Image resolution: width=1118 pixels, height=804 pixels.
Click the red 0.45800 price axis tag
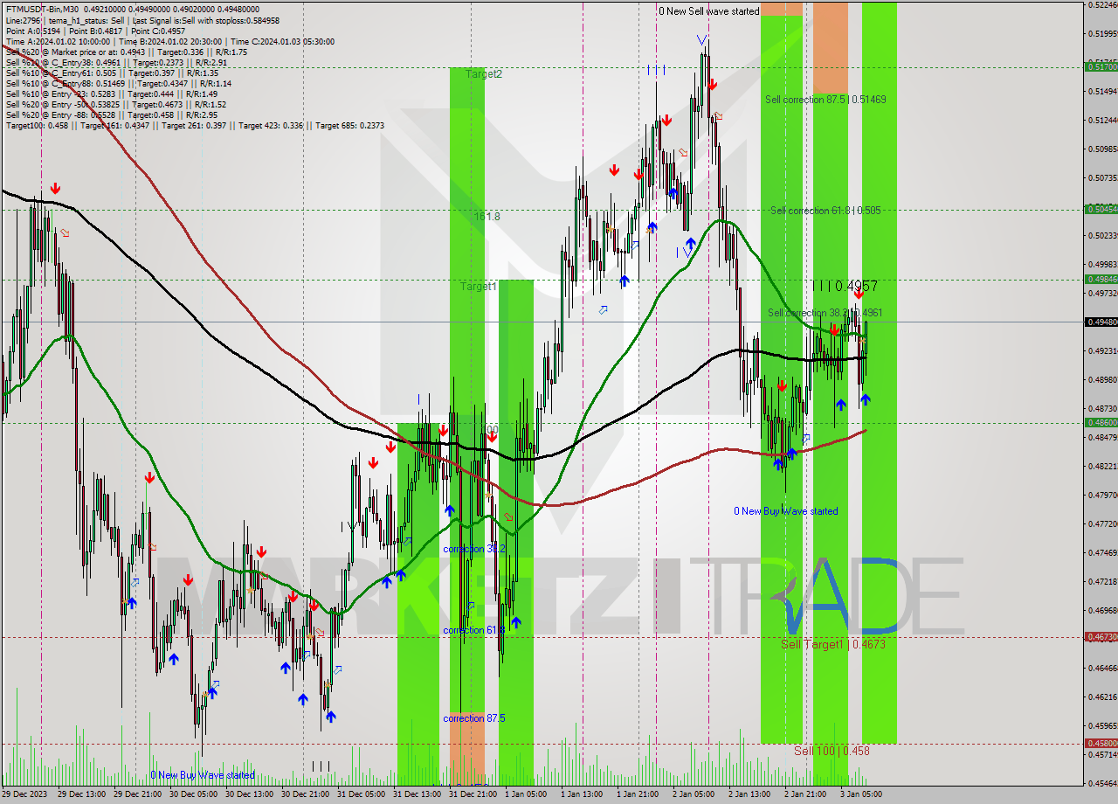pos(1101,744)
